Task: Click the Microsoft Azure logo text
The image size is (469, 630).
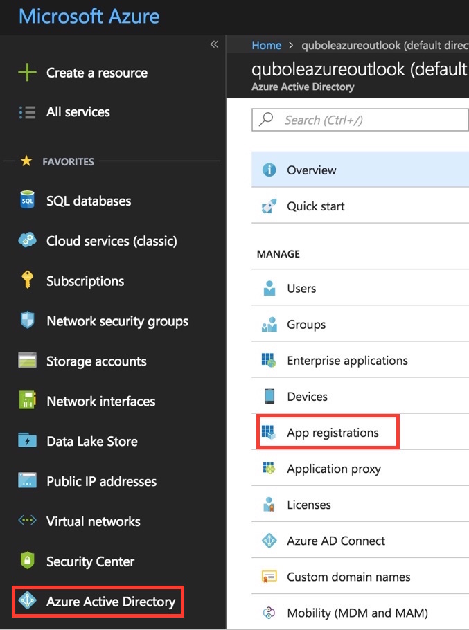Action: 89,17
